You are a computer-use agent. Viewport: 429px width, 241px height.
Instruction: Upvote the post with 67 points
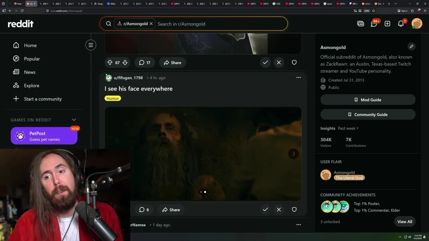110,63
